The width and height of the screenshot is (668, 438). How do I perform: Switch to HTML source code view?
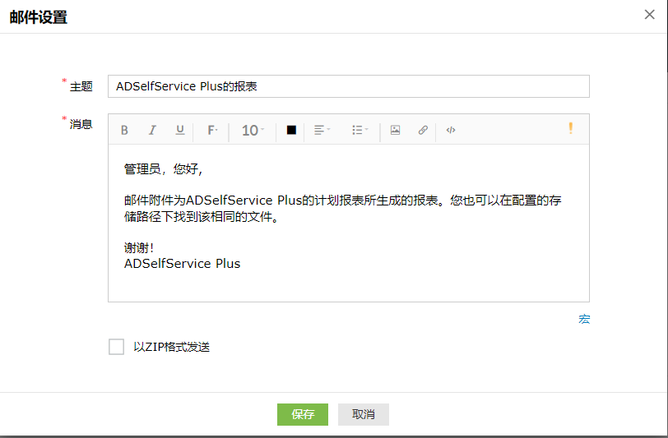tap(451, 130)
